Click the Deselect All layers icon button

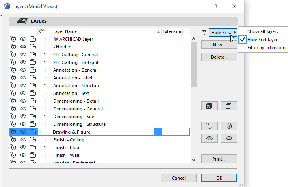[229, 106]
